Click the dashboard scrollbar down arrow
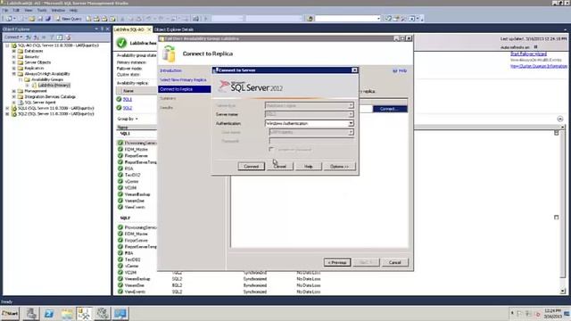 [x=563, y=292]
